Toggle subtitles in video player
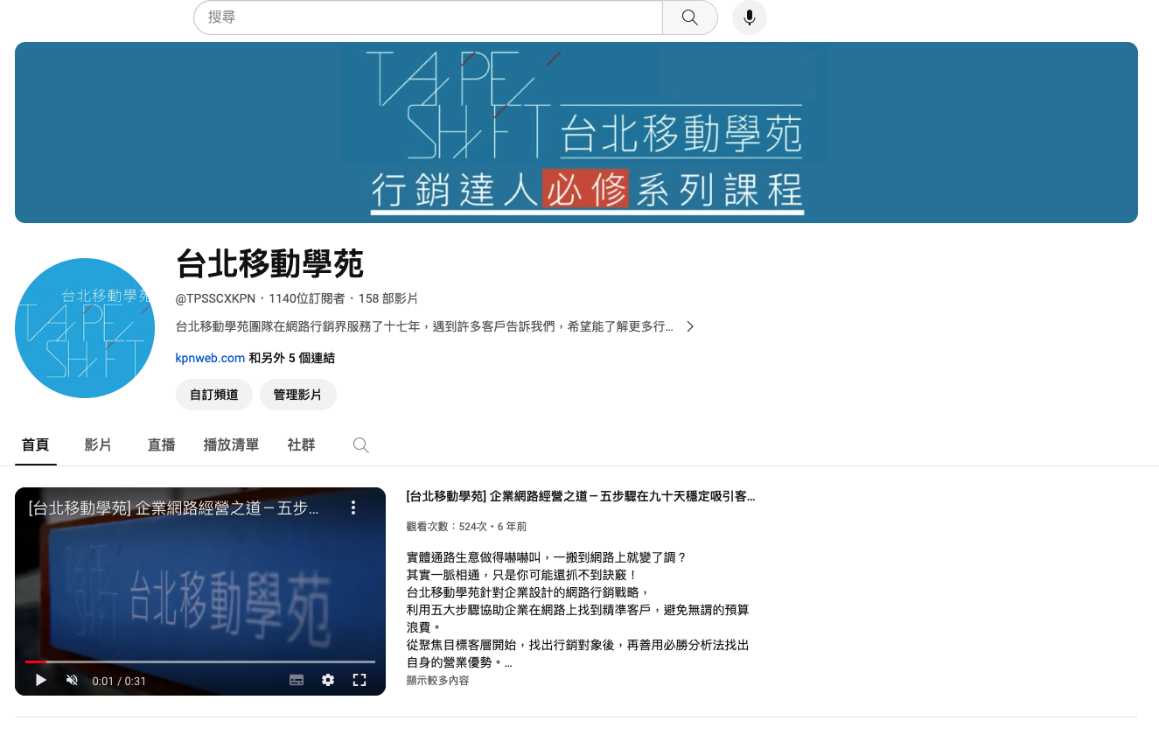 pos(297,680)
